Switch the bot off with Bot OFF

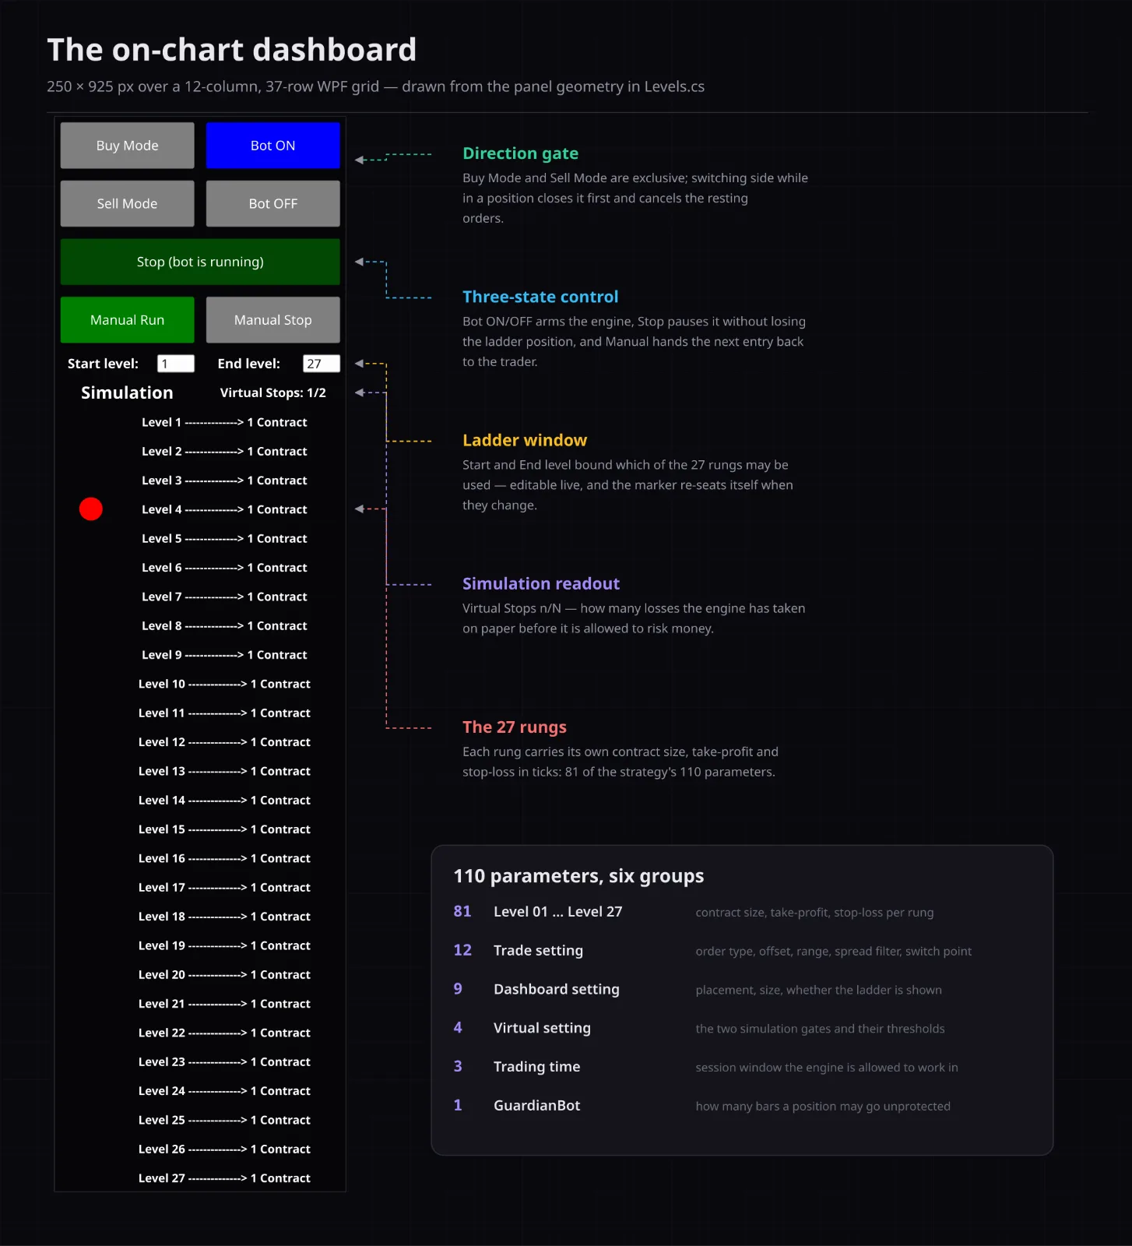click(x=272, y=203)
